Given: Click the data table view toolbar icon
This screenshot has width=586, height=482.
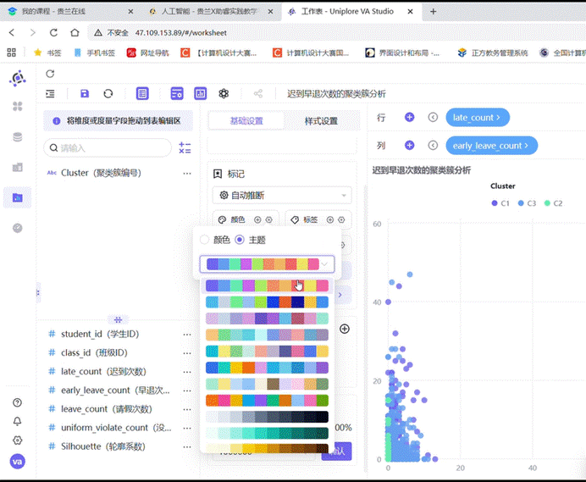Looking at the screenshot, I should (142, 93).
